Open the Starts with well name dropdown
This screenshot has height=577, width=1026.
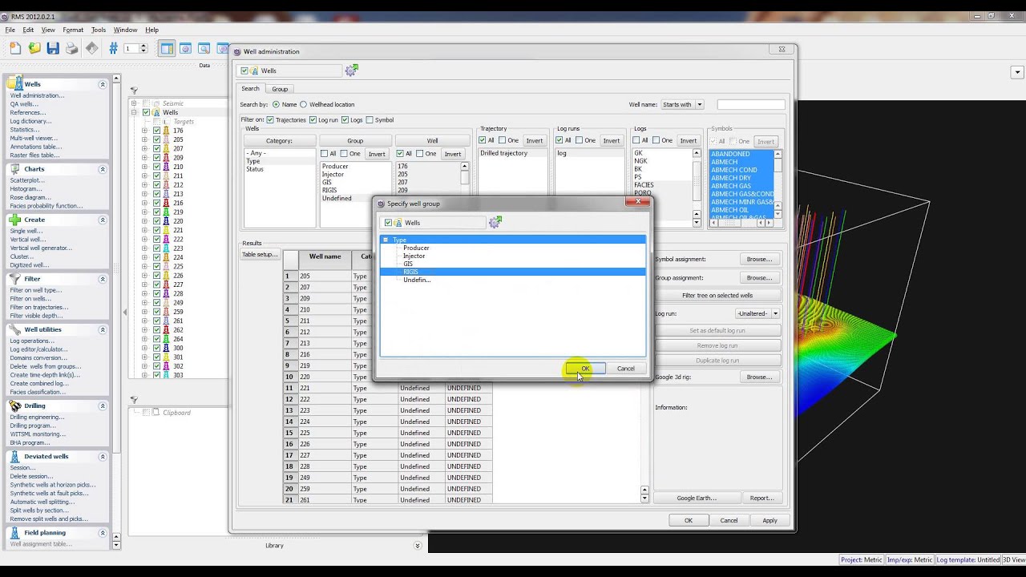coord(683,104)
